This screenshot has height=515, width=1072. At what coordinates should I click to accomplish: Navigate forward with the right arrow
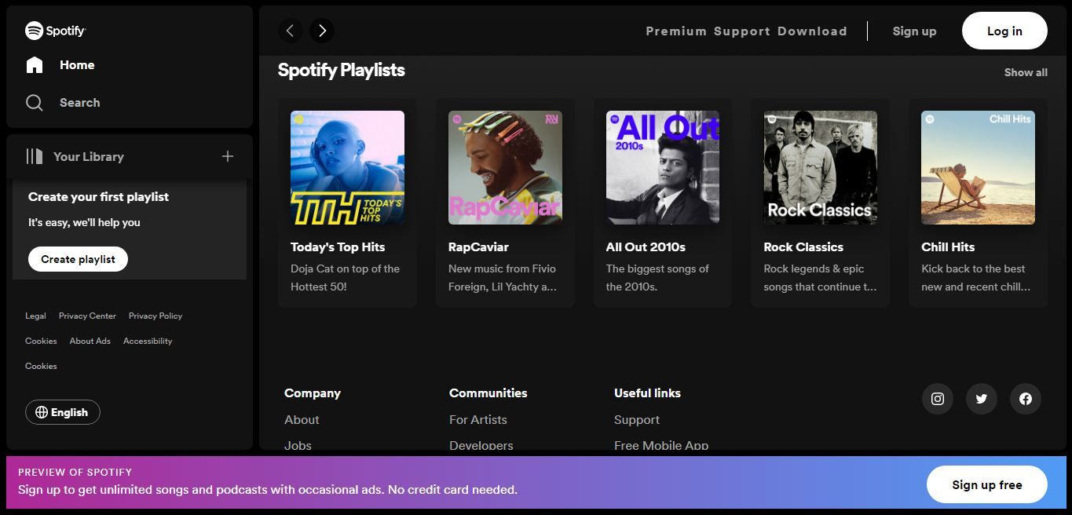click(322, 31)
